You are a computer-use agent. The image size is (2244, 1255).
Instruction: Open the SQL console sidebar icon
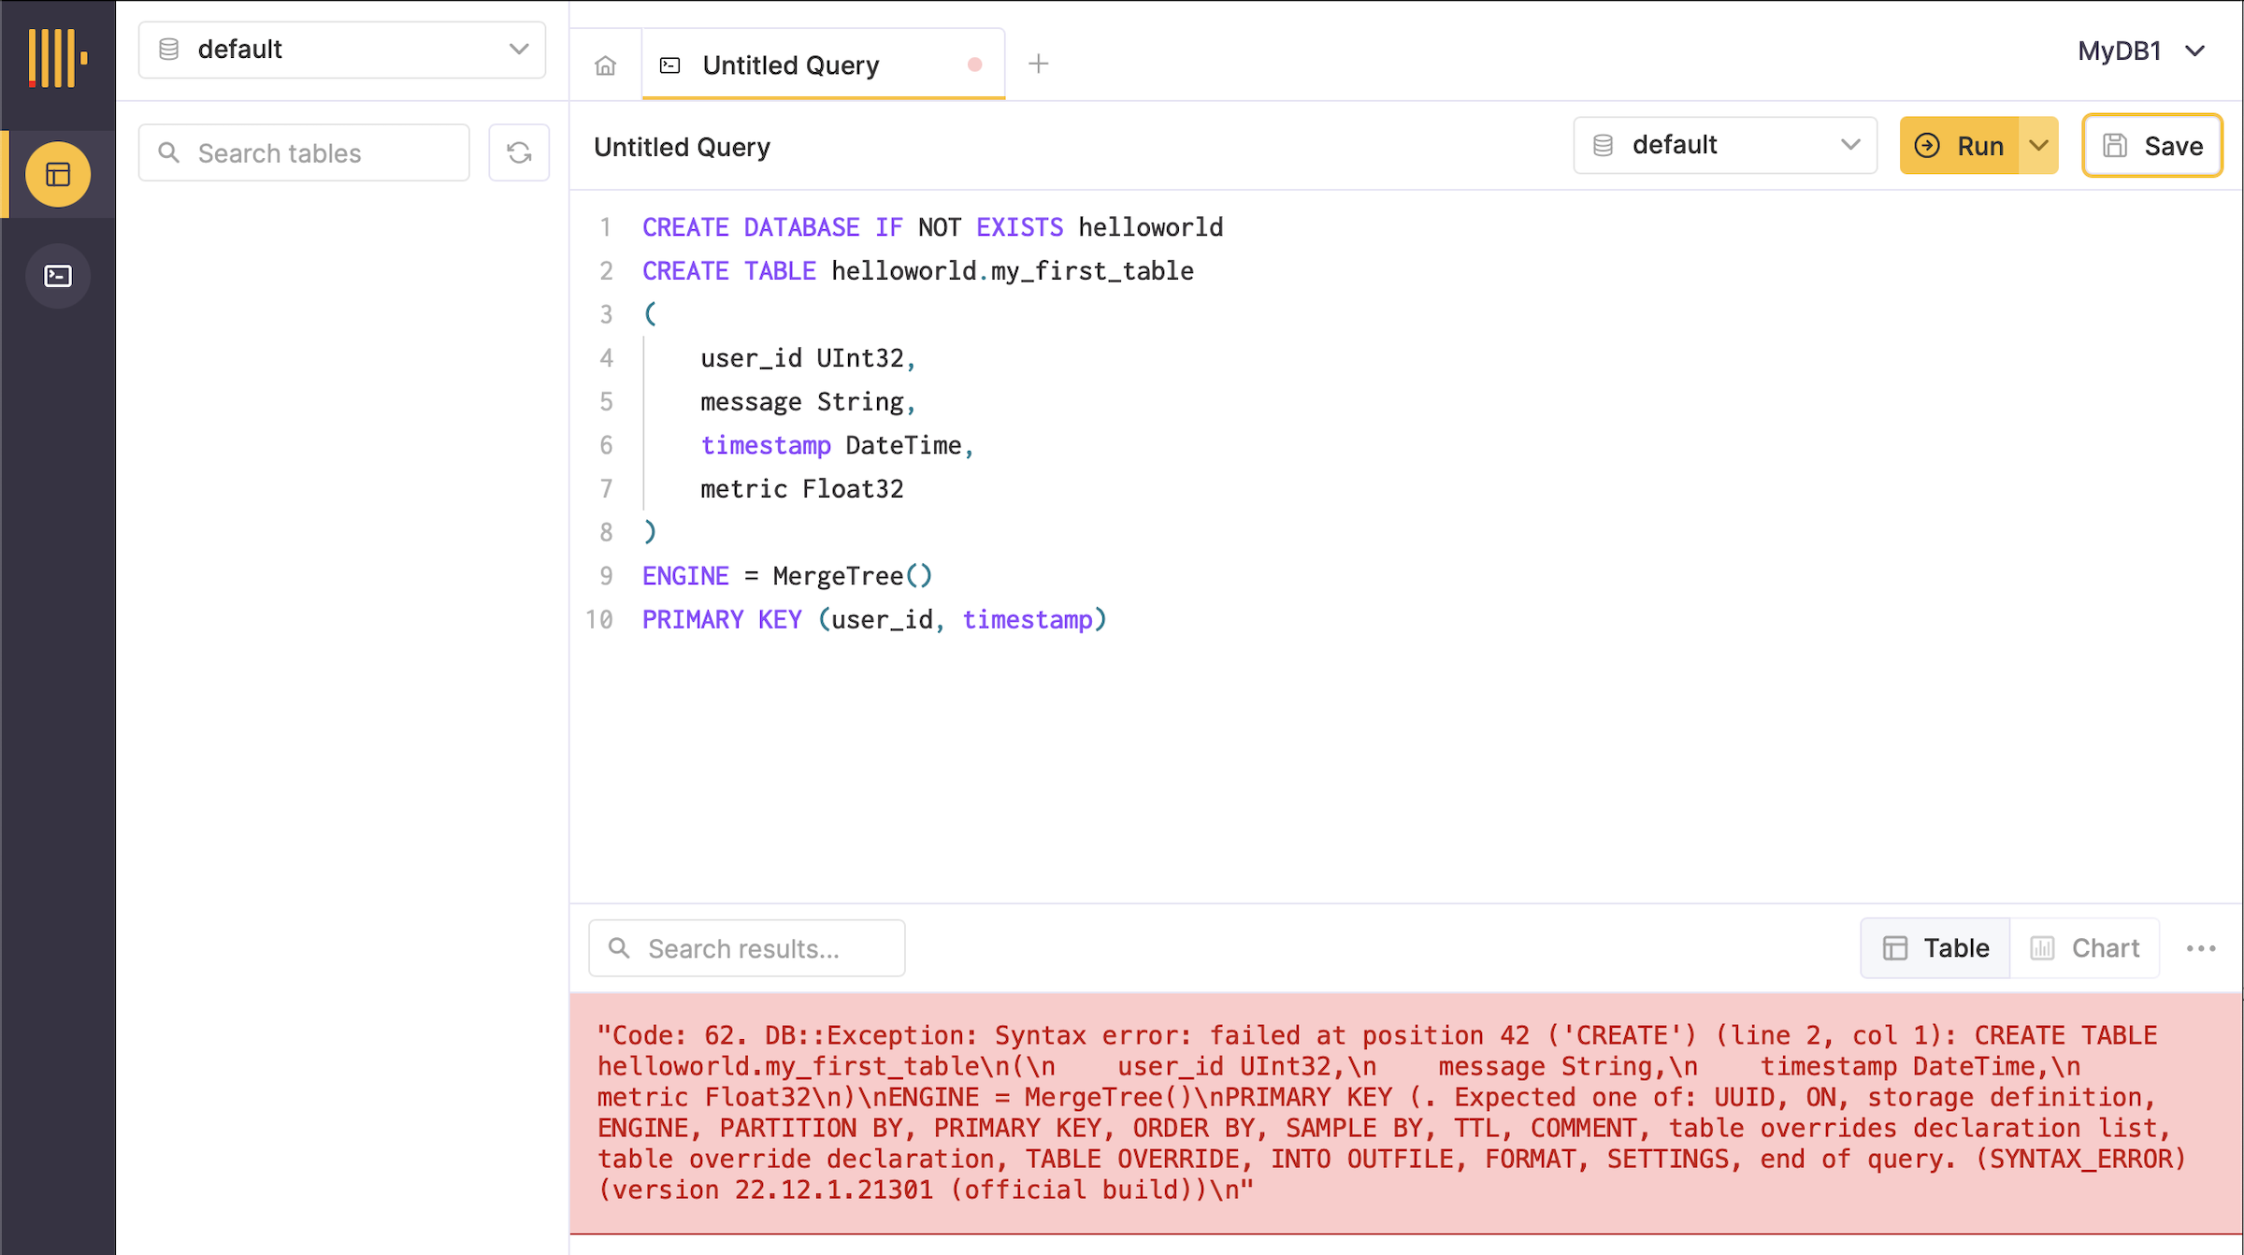[x=58, y=276]
